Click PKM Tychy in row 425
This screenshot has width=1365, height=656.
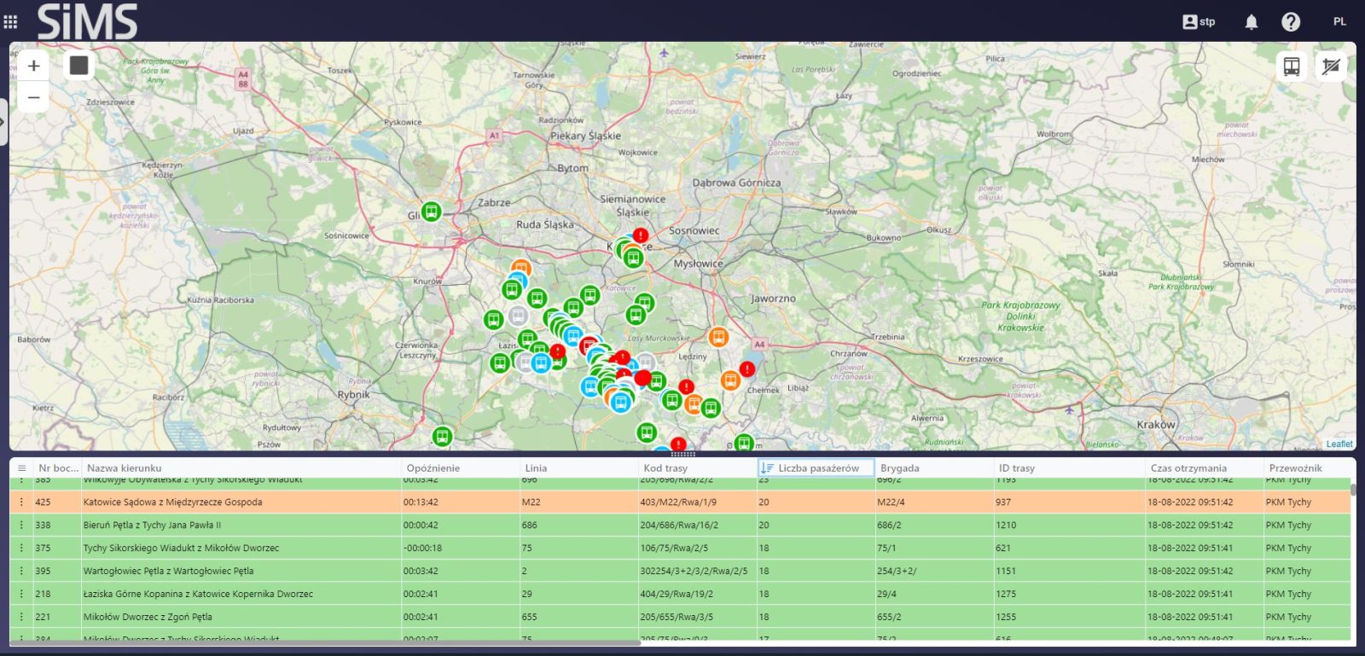(1288, 502)
